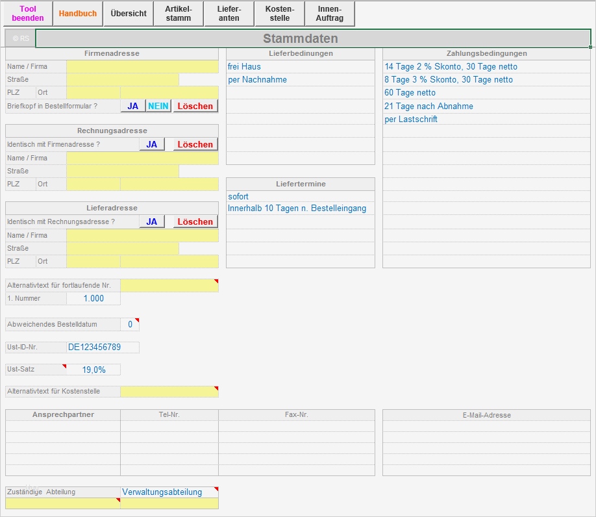Screen dimensions: 596x517
Task: Open the Handbuch
Action: (x=78, y=13)
